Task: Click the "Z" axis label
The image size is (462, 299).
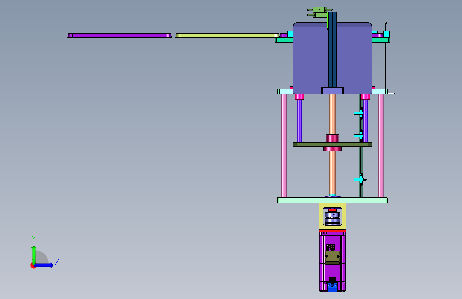Action: pyautogui.click(x=57, y=262)
